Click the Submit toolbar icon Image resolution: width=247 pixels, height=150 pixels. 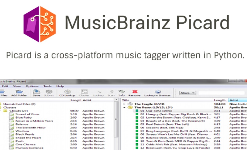tap(49, 92)
